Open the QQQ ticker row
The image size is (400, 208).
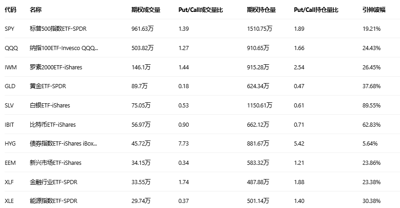pos(11,48)
